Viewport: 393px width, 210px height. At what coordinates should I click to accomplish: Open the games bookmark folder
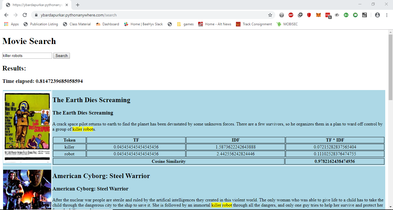point(185,24)
